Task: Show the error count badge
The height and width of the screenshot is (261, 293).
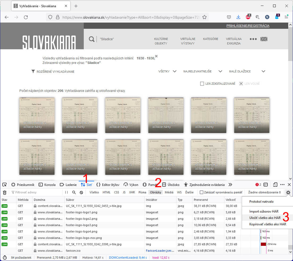Action: pyautogui.click(x=258, y=185)
